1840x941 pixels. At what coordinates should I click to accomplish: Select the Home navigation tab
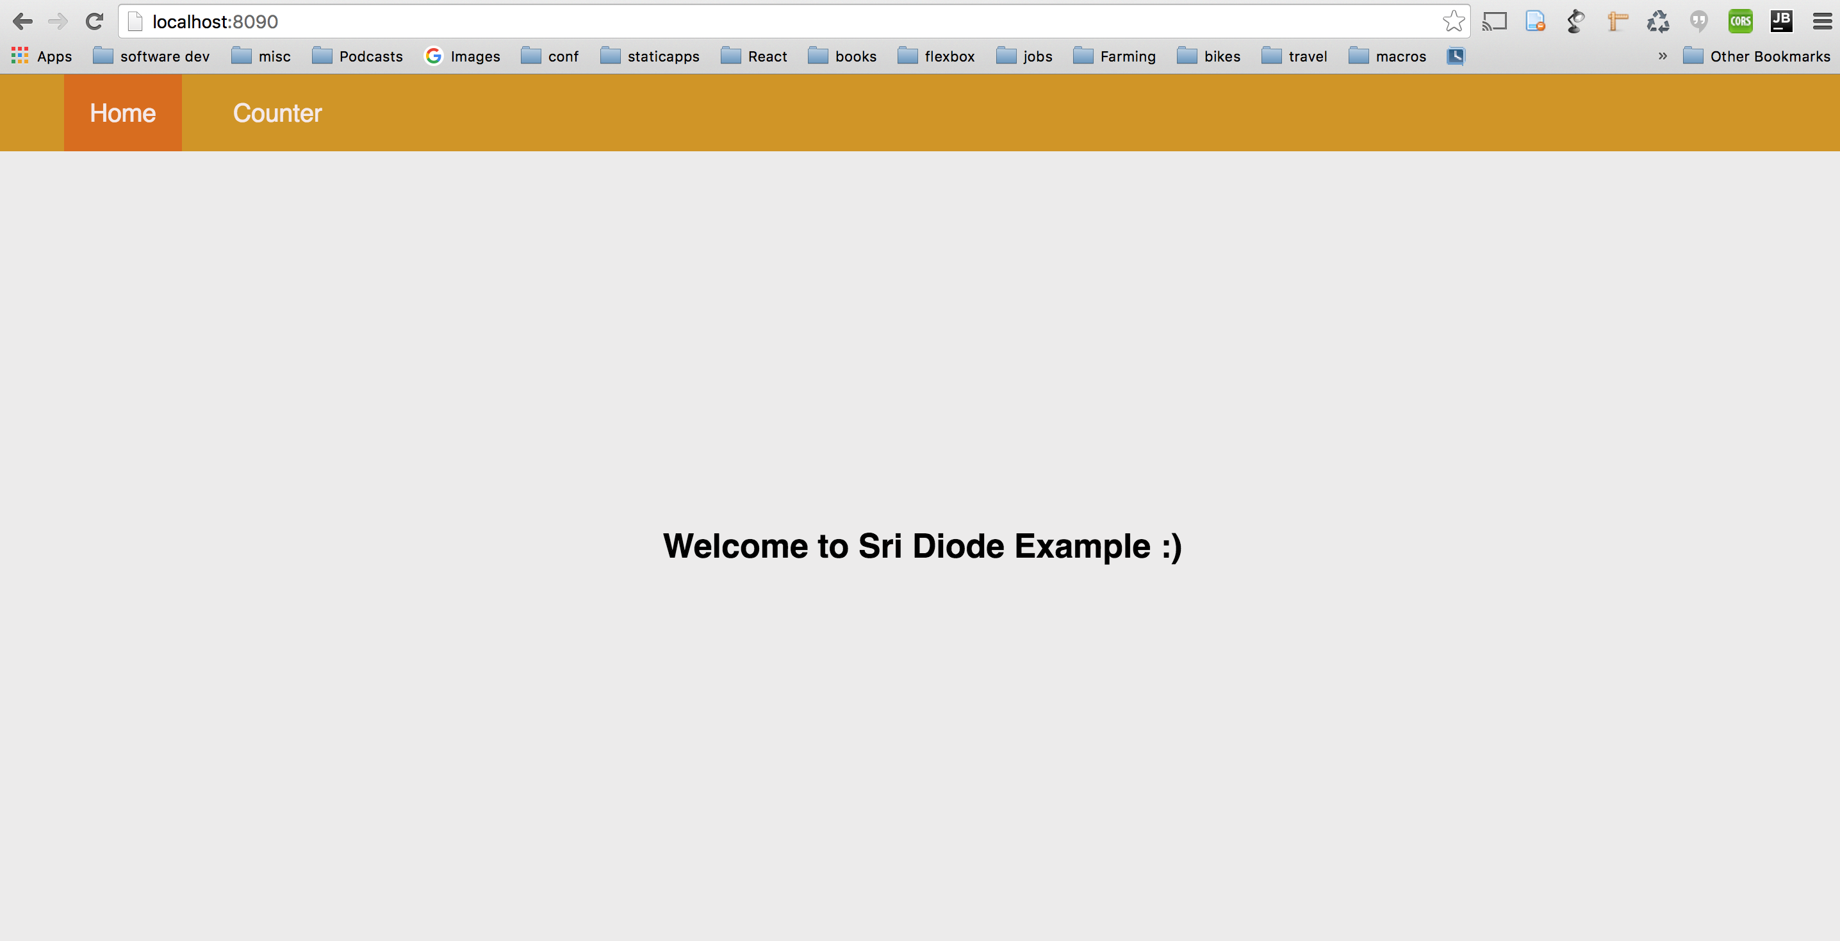click(123, 113)
